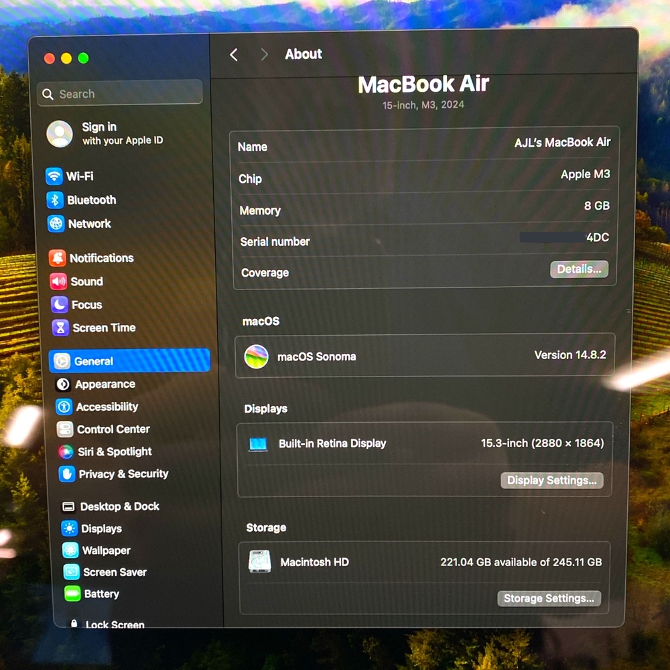Go back with the left chevron
The image size is (670, 670).
pyautogui.click(x=234, y=55)
